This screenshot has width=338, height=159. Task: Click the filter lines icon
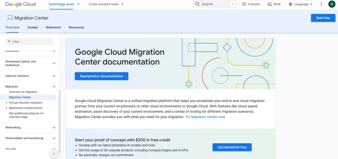9,41
